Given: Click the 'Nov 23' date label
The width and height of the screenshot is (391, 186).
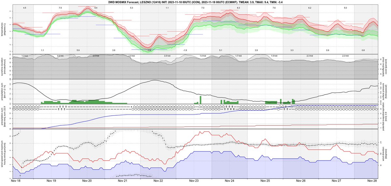Looking at the screenshot, I should [x=194, y=180].
